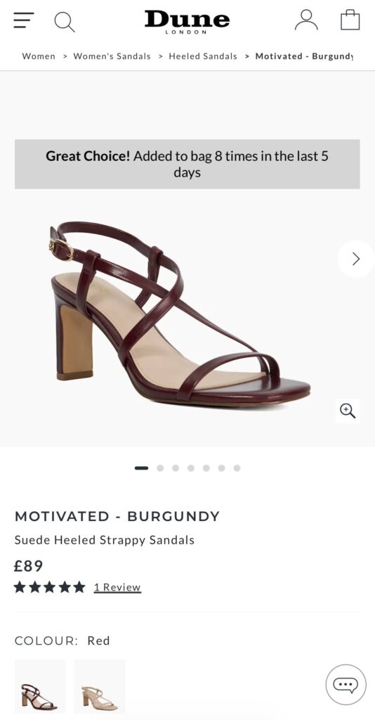Viewport: 375px width, 720px height.
Task: Select the beige colour swatch thumbnail
Action: [x=100, y=686]
